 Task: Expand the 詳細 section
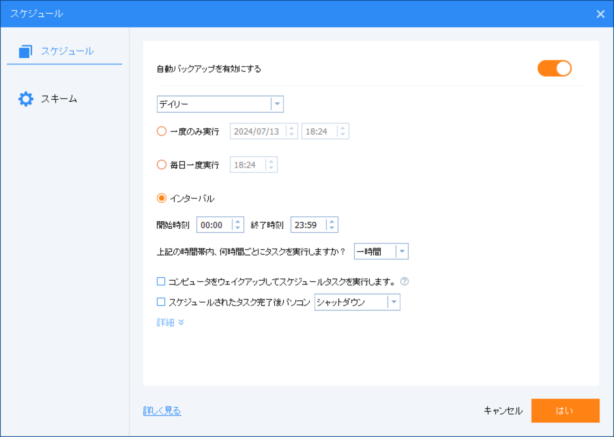click(x=170, y=322)
